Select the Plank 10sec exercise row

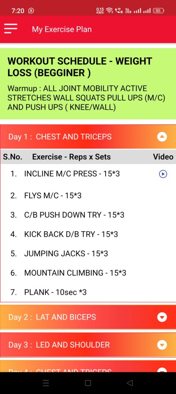88,292
